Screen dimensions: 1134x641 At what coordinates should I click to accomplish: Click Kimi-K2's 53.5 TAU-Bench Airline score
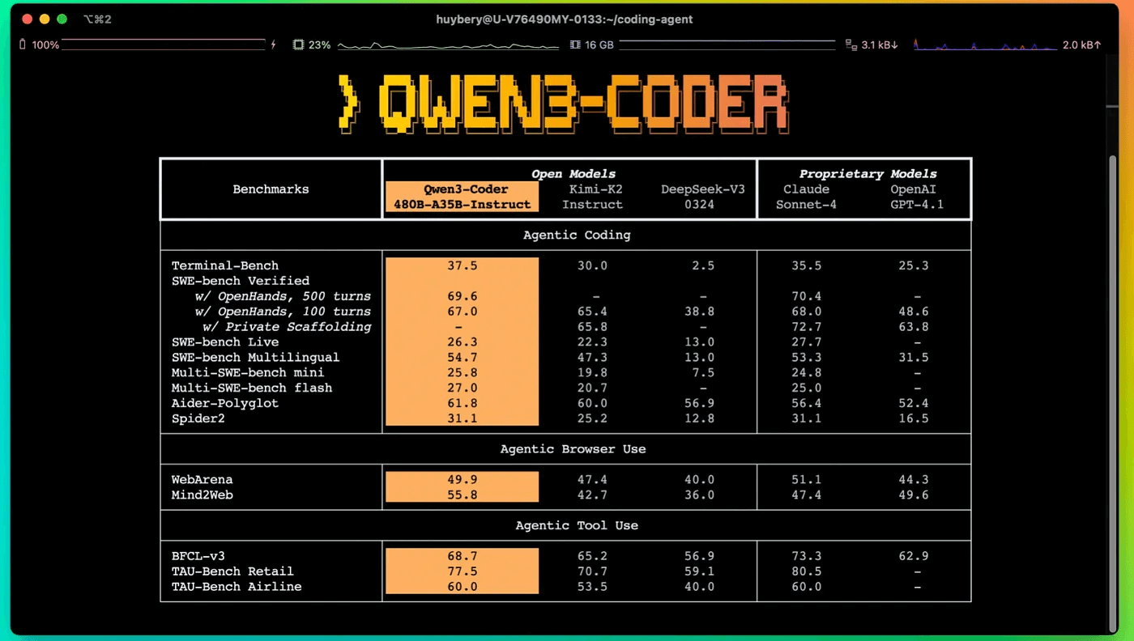tap(592, 587)
